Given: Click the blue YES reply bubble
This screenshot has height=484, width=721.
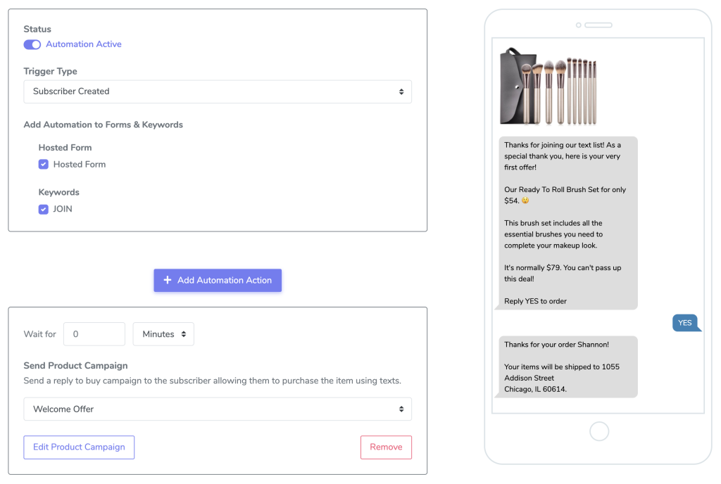Looking at the screenshot, I should (x=685, y=322).
